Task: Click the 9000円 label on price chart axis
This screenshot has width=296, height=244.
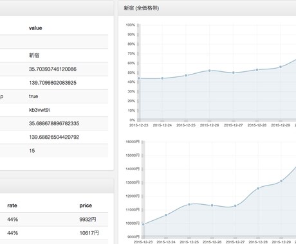Action: [133, 237]
